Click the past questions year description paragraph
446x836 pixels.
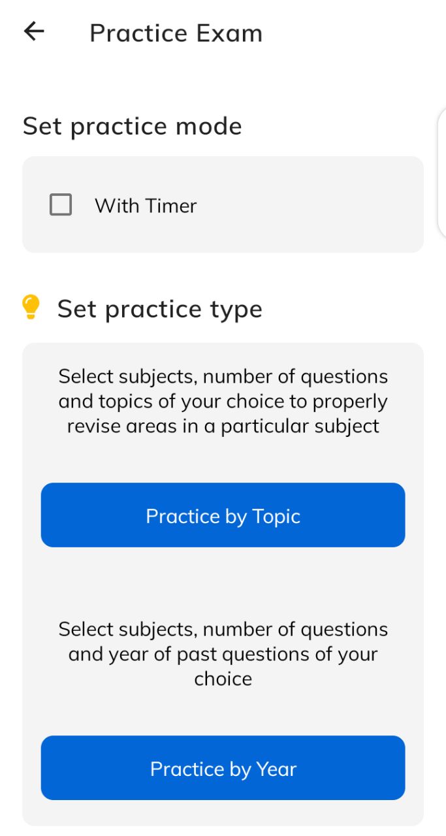[x=223, y=654]
